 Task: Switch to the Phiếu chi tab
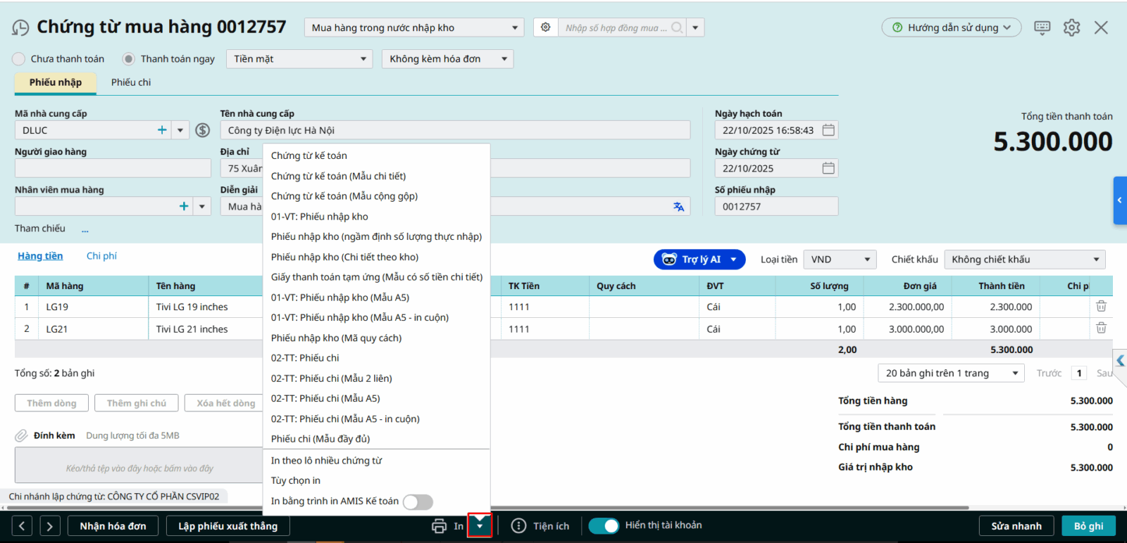(131, 82)
